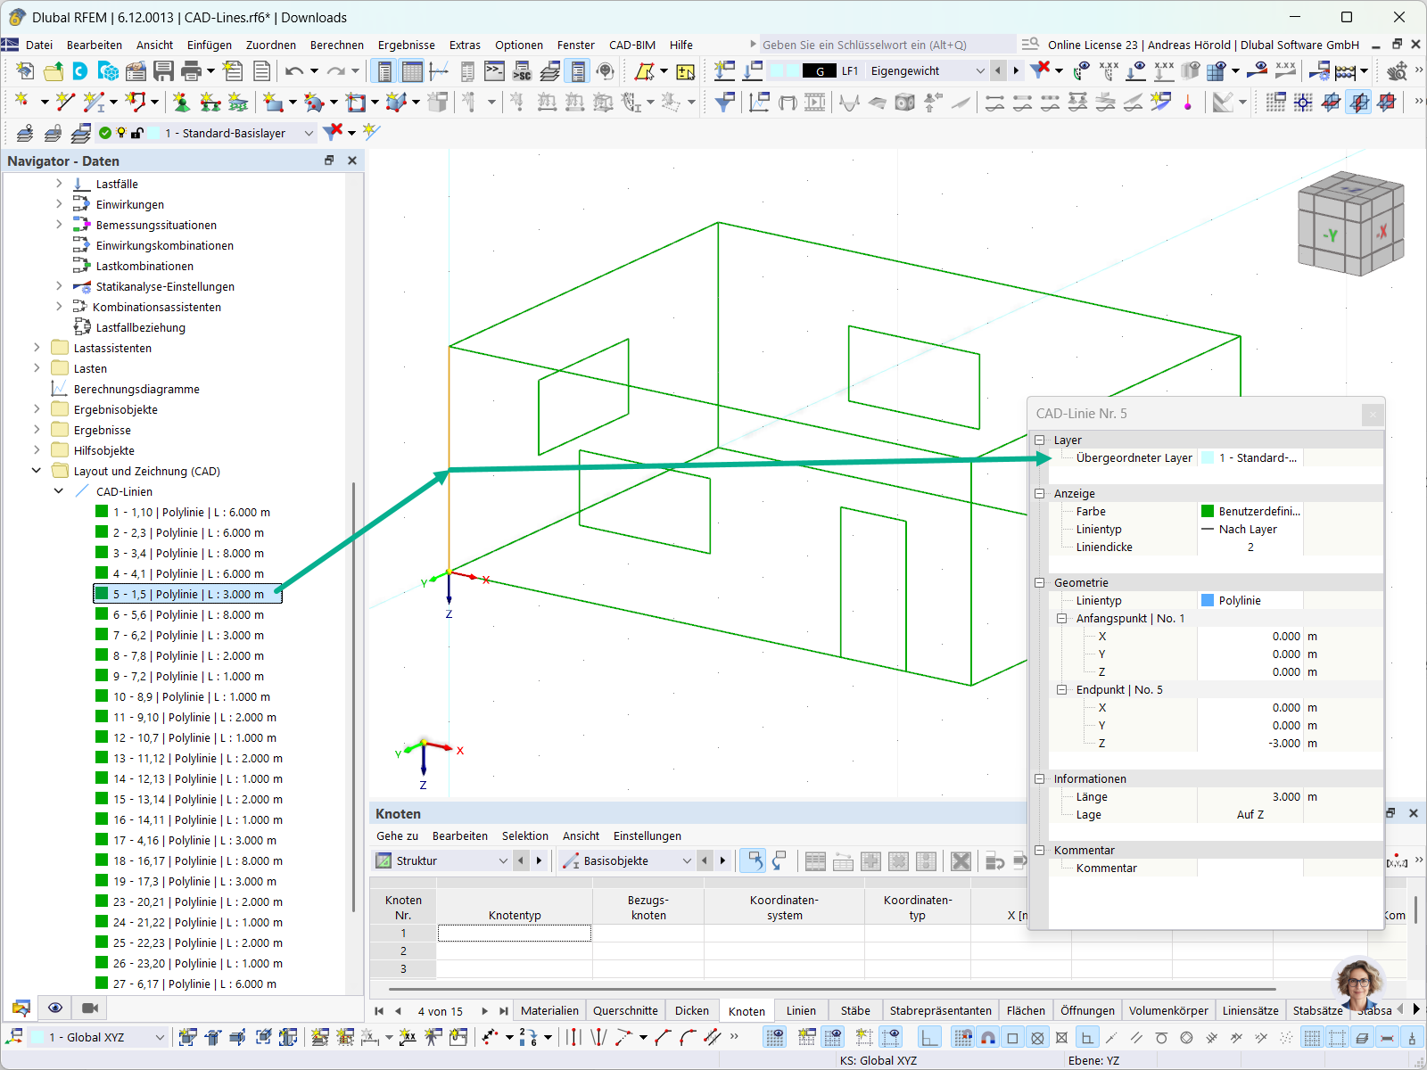This screenshot has height=1070, width=1427.
Task: Click Gehe zu in the Knoten panel
Action: (396, 835)
